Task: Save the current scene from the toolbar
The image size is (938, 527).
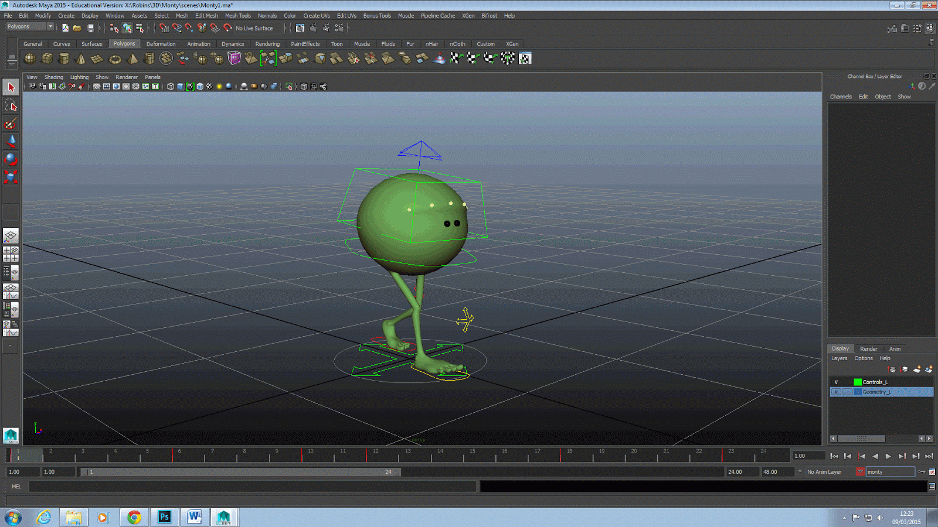Action: click(90, 28)
